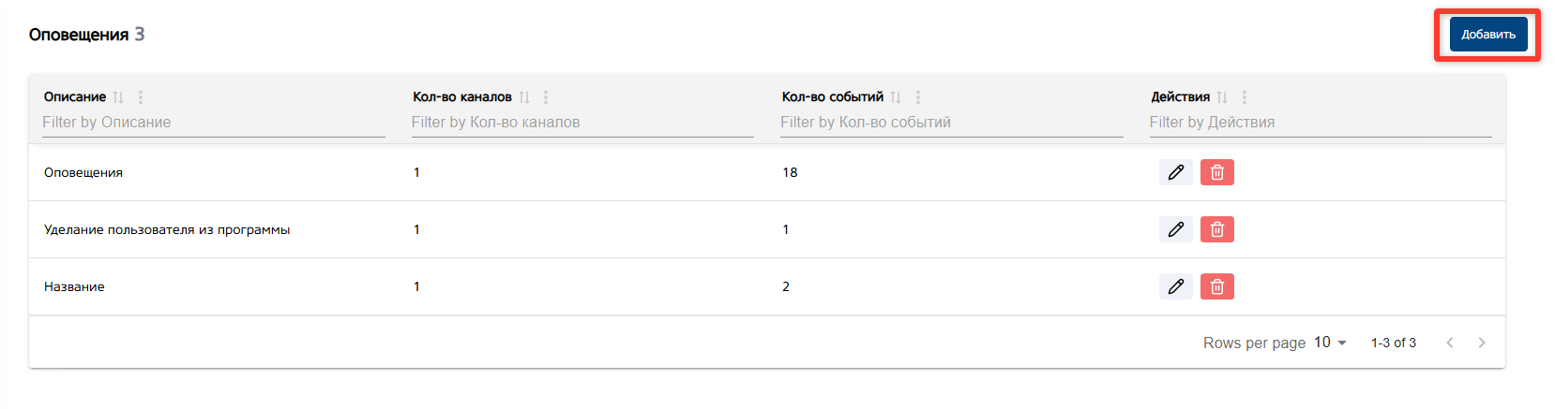This screenshot has width=1555, height=409.
Task: Click the Добавить button
Action: (1487, 35)
